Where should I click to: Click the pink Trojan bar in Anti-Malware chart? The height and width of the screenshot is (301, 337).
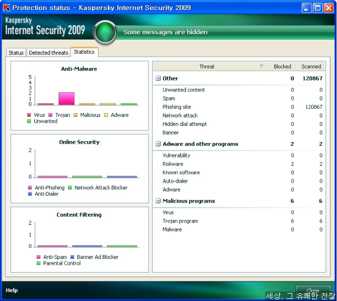click(67, 98)
